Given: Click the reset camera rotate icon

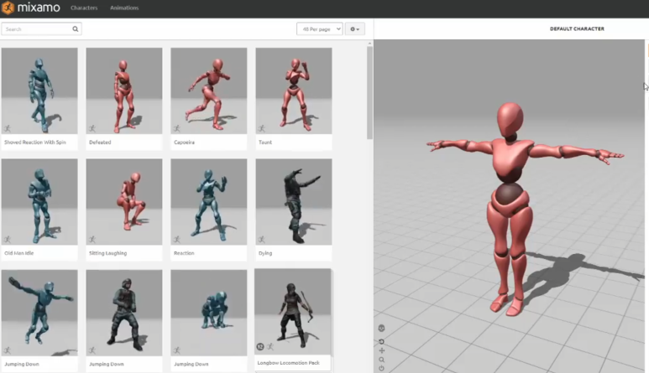Looking at the screenshot, I should 381,341.
